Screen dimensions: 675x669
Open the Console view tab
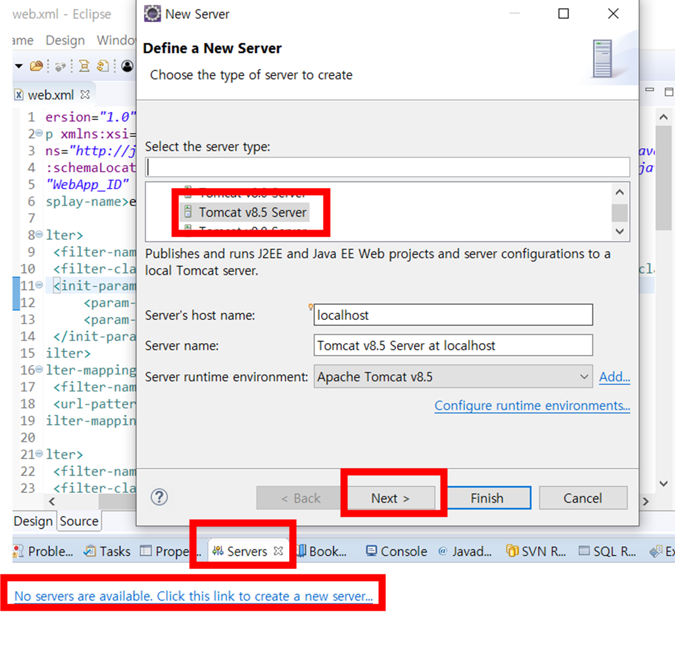(397, 551)
